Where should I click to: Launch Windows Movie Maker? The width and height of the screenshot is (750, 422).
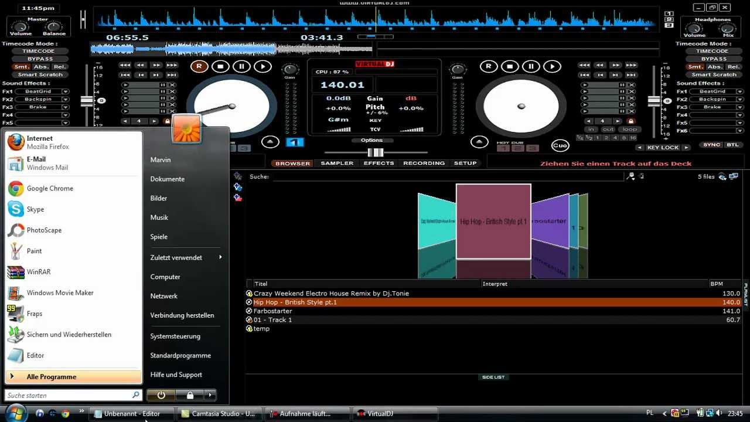73,292
